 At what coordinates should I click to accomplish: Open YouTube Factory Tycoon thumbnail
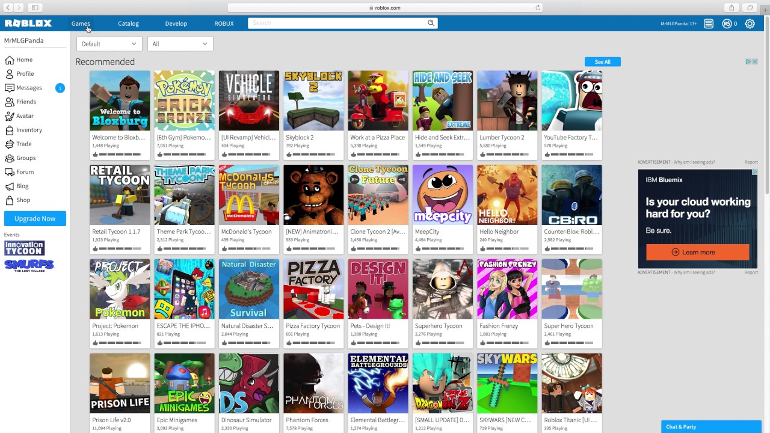tap(571, 100)
